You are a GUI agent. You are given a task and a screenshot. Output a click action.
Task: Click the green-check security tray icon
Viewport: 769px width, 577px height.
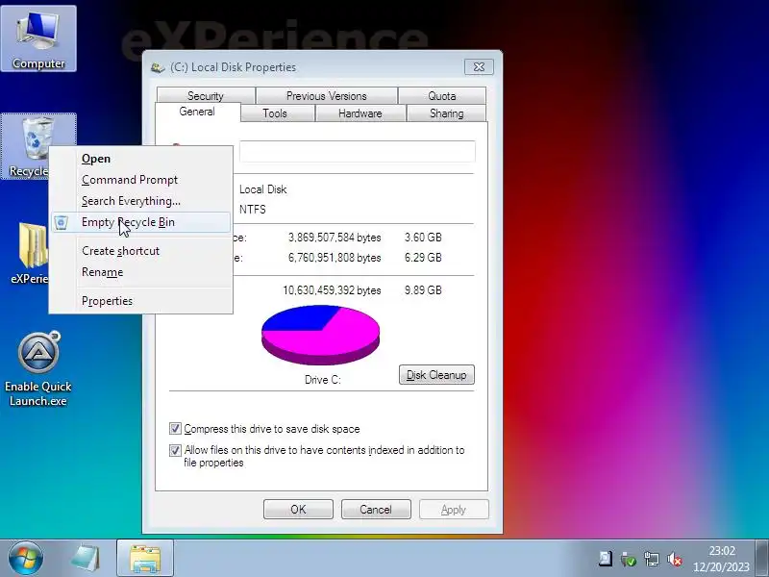(629, 559)
